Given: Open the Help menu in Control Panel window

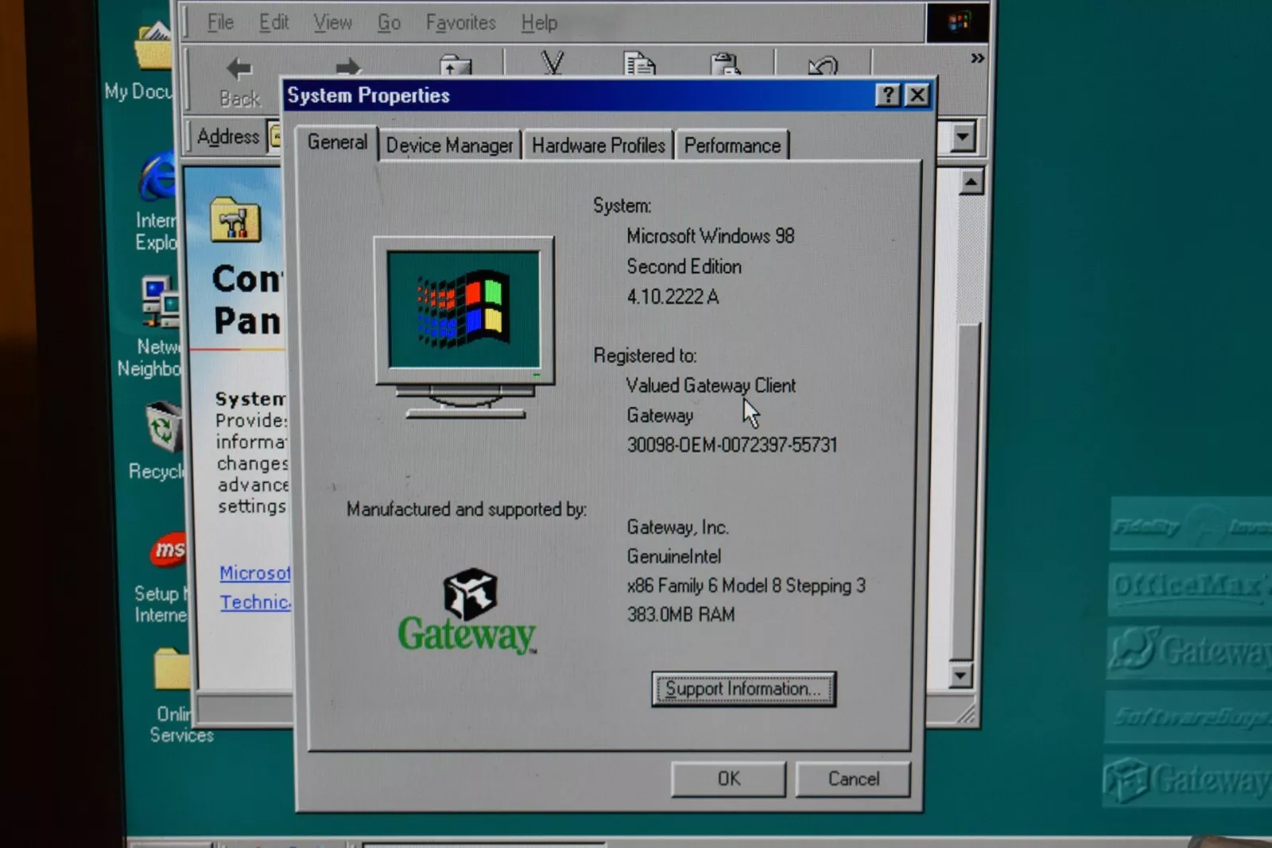Looking at the screenshot, I should [x=539, y=22].
